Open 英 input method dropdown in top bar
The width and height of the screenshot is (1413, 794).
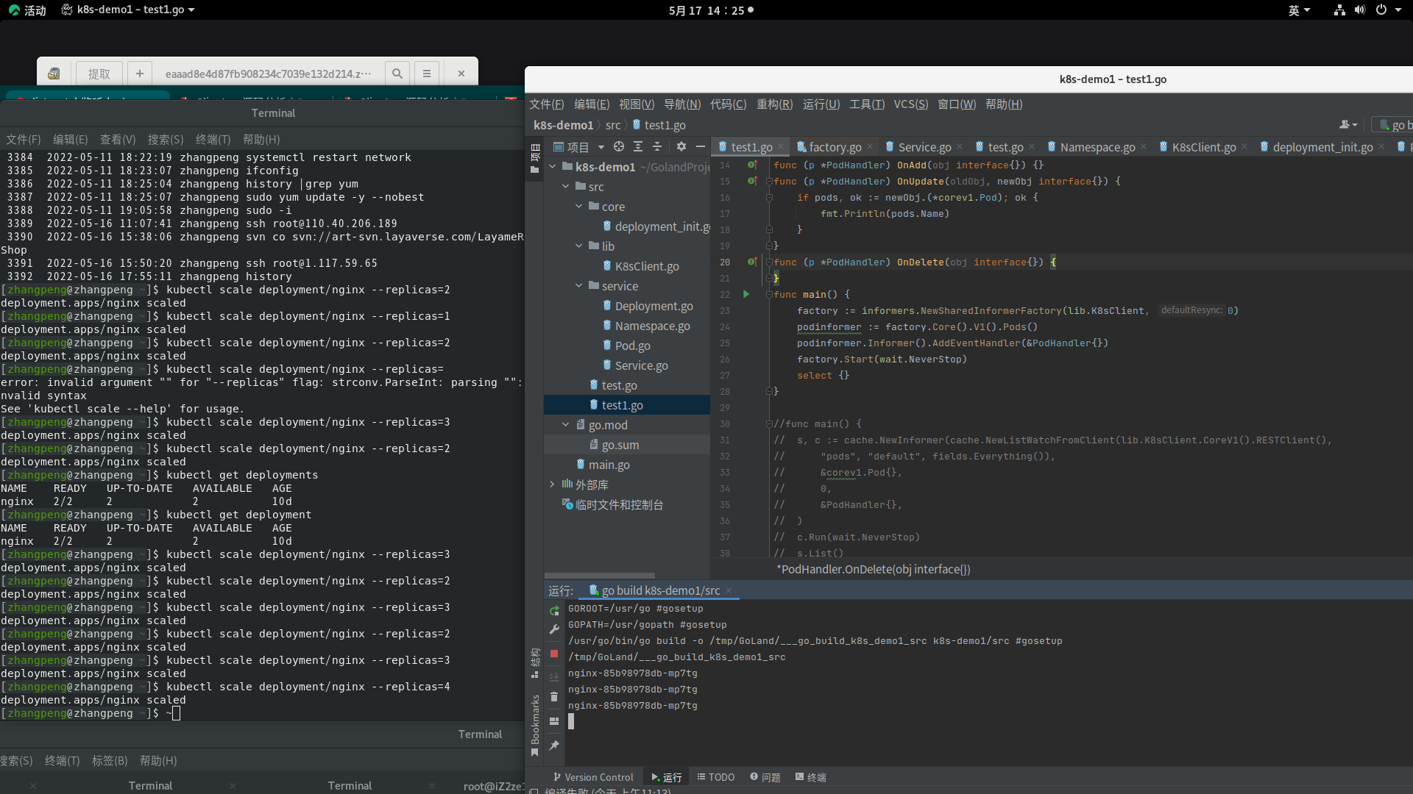pos(1299,10)
